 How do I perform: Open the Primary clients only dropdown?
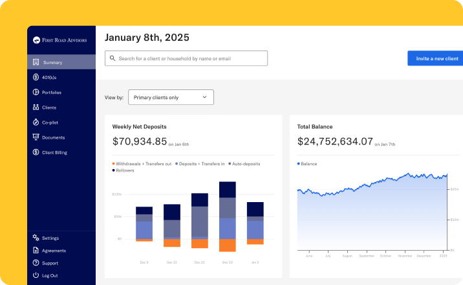click(x=171, y=97)
